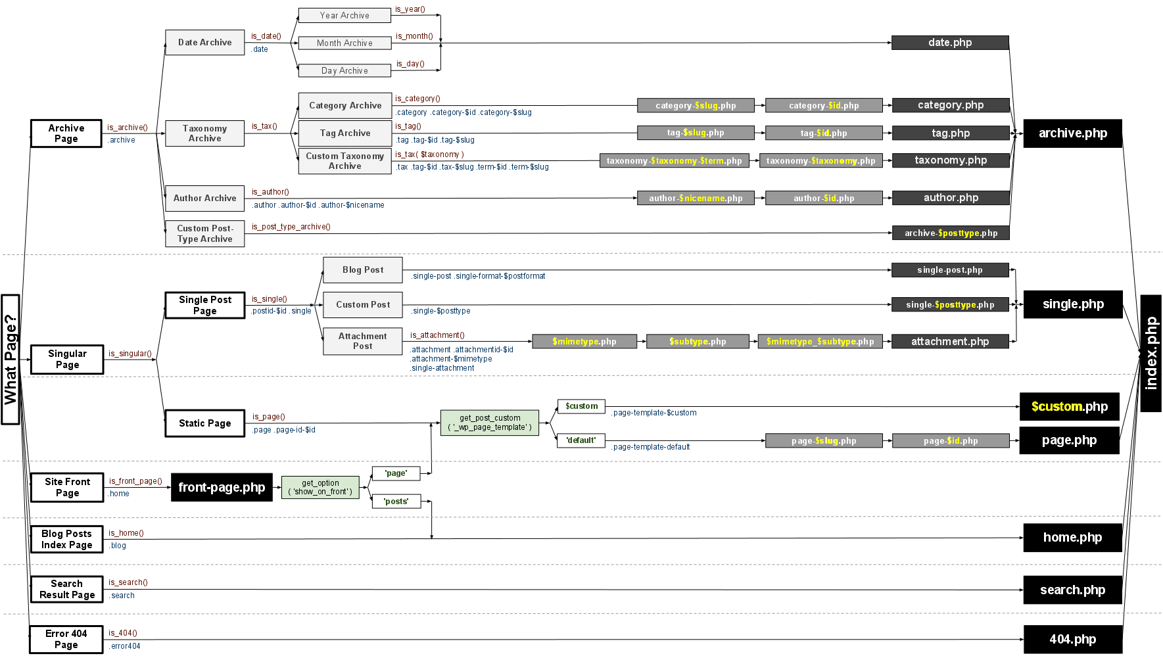Select the Taxonomy Archive node
This screenshot has height=656, width=1163.
click(x=205, y=133)
